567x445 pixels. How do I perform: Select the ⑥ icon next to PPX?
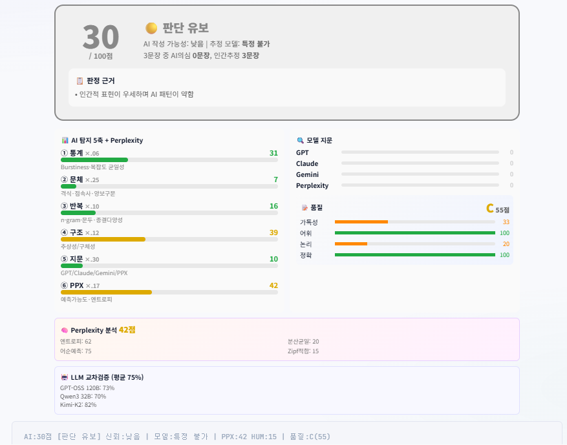[x=65, y=284]
